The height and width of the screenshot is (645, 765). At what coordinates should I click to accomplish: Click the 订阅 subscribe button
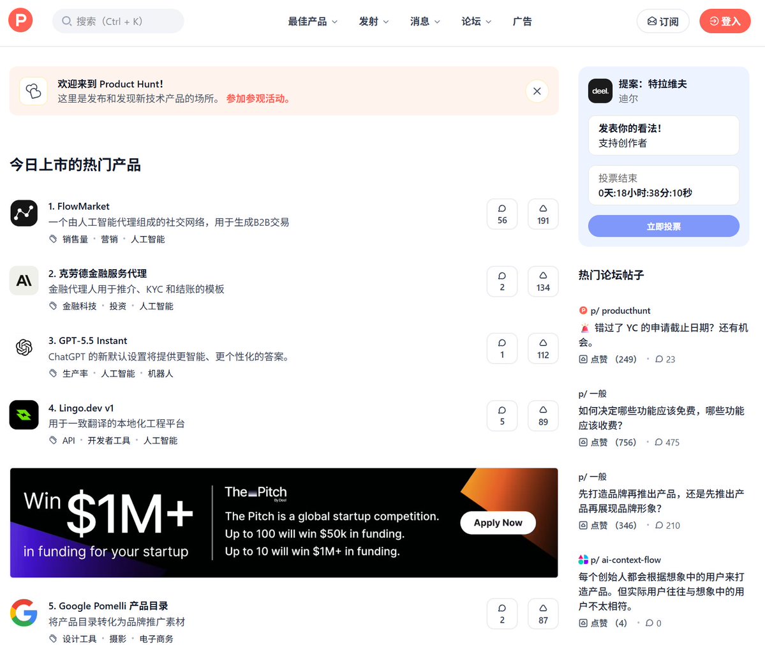click(662, 21)
